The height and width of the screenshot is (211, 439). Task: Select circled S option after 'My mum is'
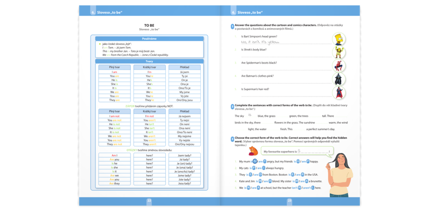click(x=255, y=161)
